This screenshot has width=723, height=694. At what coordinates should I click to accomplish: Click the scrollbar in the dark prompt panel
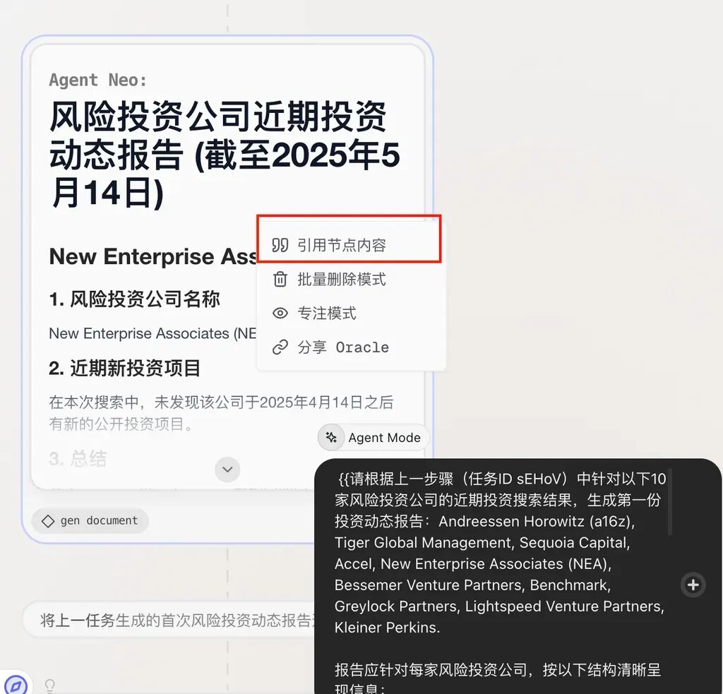[670, 502]
